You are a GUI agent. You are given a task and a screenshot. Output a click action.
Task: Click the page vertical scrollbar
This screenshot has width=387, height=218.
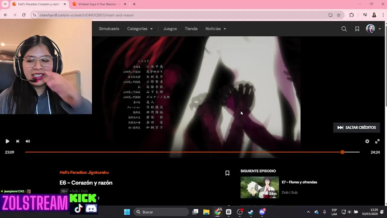[x=385, y=65]
